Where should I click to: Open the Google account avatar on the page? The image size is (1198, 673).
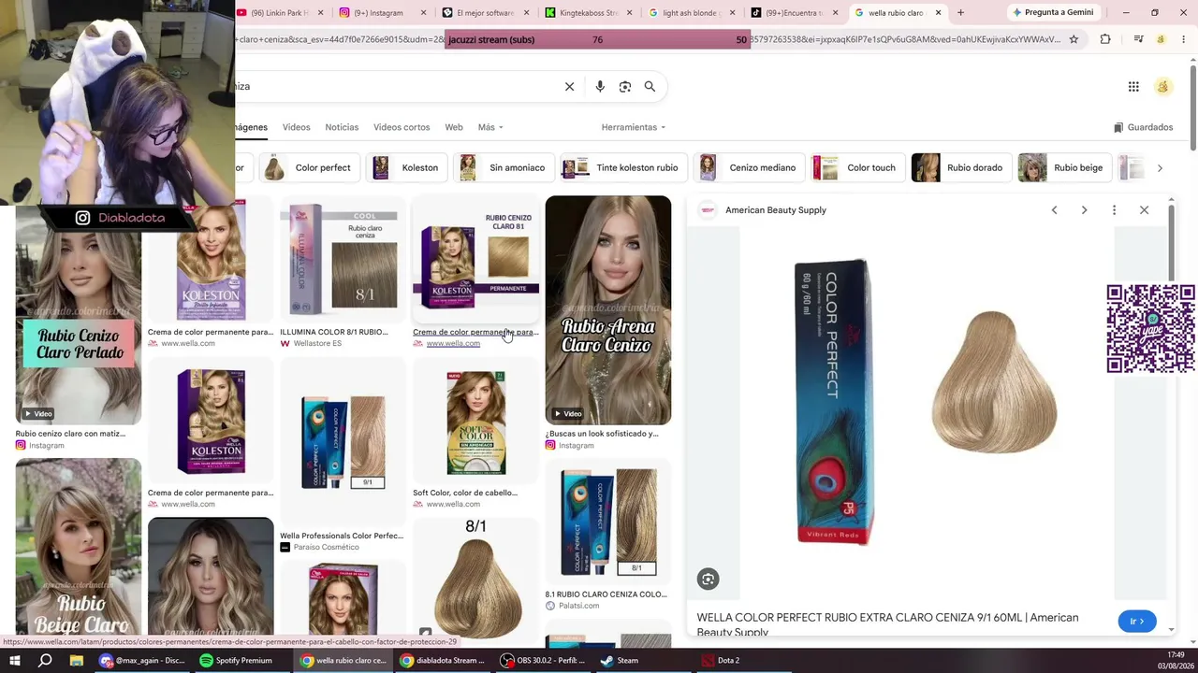click(1163, 87)
